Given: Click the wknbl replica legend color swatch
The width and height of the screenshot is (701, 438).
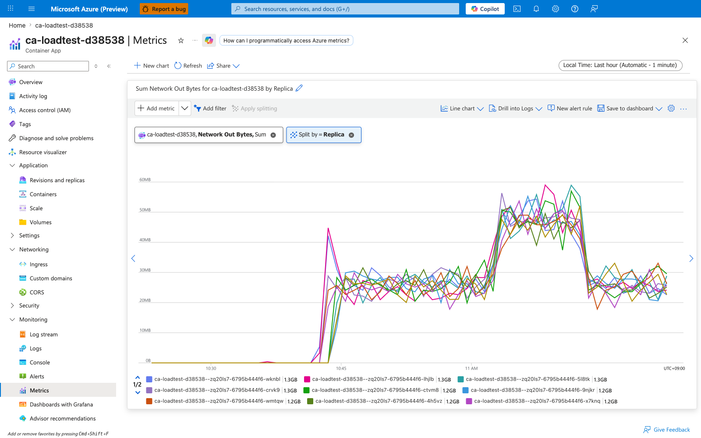Looking at the screenshot, I should (x=149, y=379).
